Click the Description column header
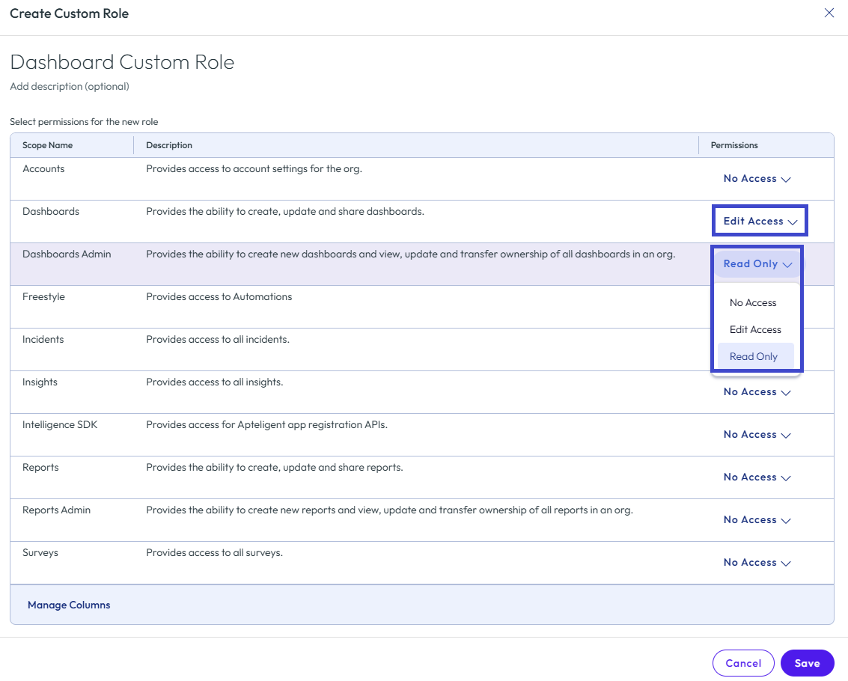848x681 pixels. click(169, 145)
